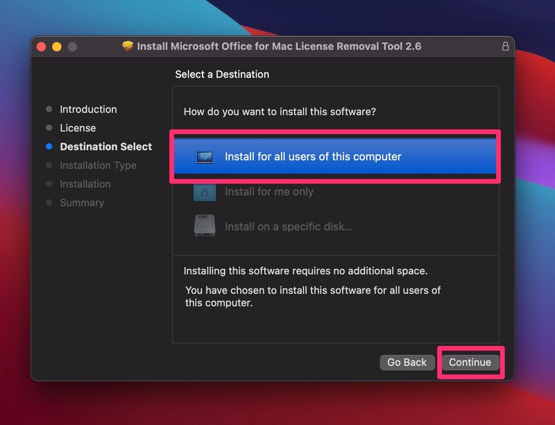Click the blue bullet beside Destination Select
Screen dimensions: 555x425
point(49,147)
